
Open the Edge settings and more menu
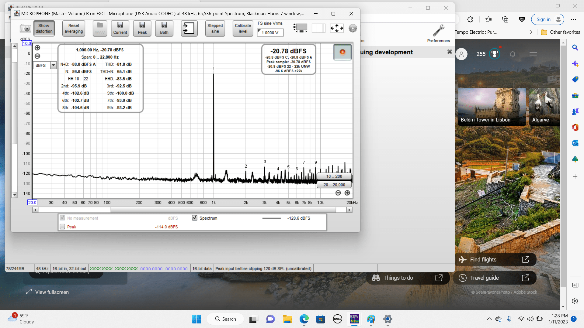tap(573, 19)
